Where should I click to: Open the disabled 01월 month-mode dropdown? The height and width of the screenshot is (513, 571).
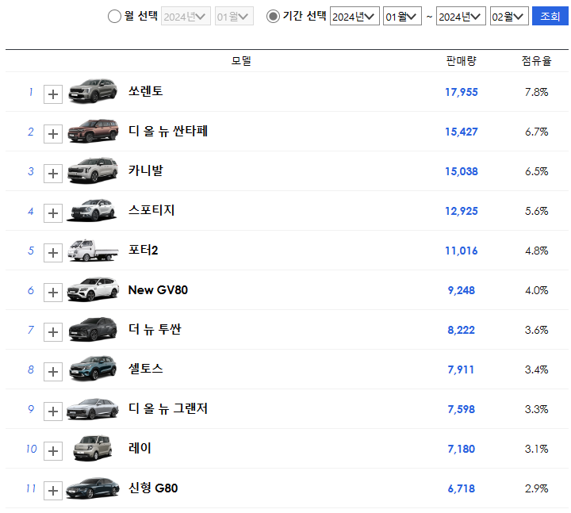pyautogui.click(x=234, y=17)
